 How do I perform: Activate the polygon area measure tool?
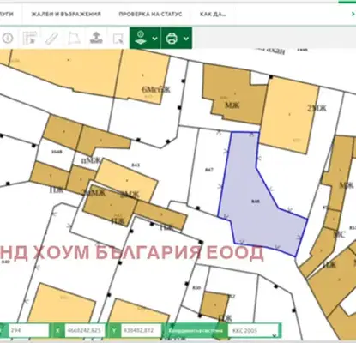[x=74, y=38]
